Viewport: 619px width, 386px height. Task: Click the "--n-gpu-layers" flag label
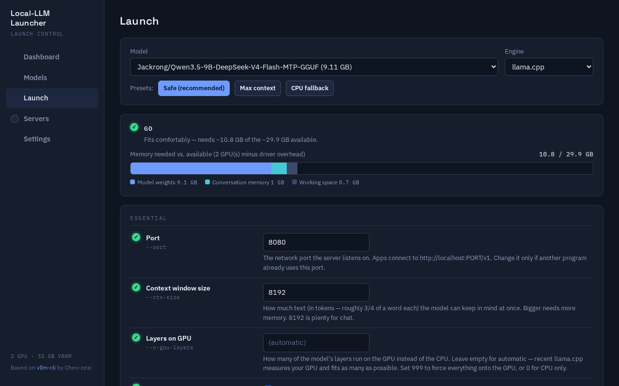pos(170,347)
